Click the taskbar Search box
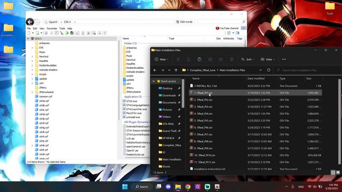This screenshot has width=342, height=192. click(x=142, y=187)
